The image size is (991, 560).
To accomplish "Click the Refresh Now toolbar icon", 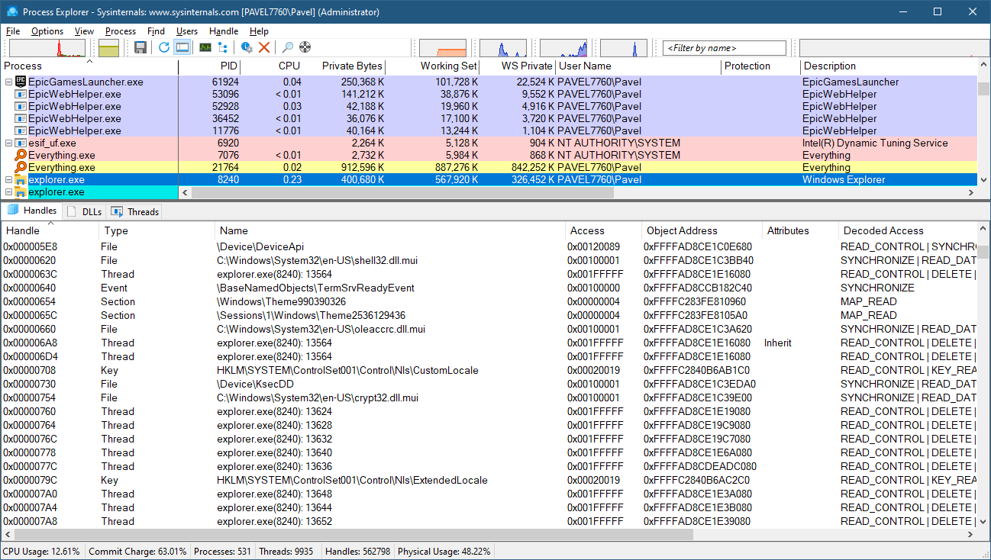I will tap(163, 47).
